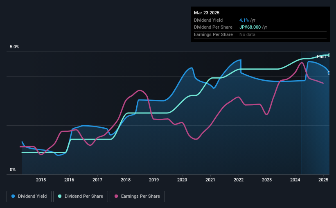
Task: Toggle the Dividend Per Share legend button
Action: pos(81,197)
